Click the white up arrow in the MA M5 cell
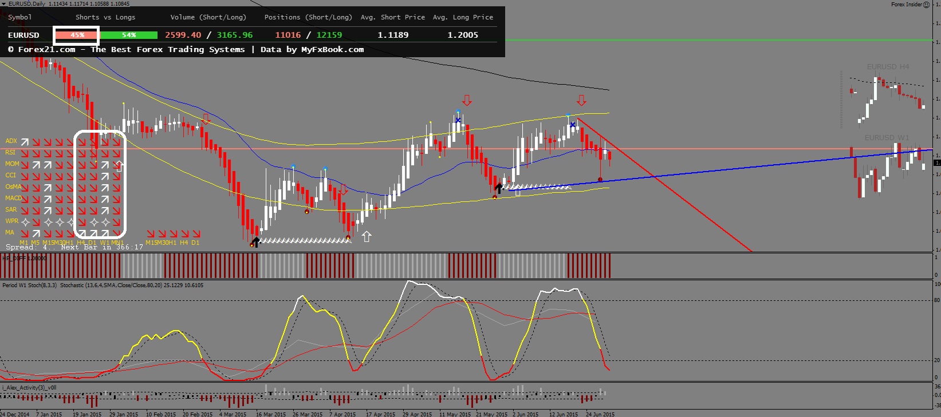Image resolution: width=941 pixels, height=417 pixels. tap(37, 233)
